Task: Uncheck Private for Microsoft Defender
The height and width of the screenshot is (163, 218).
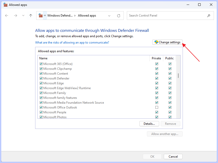Action: pos(157,78)
